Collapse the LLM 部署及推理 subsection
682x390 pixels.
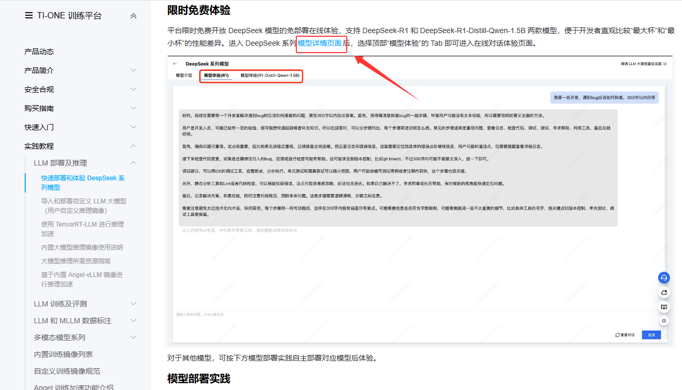click(133, 163)
